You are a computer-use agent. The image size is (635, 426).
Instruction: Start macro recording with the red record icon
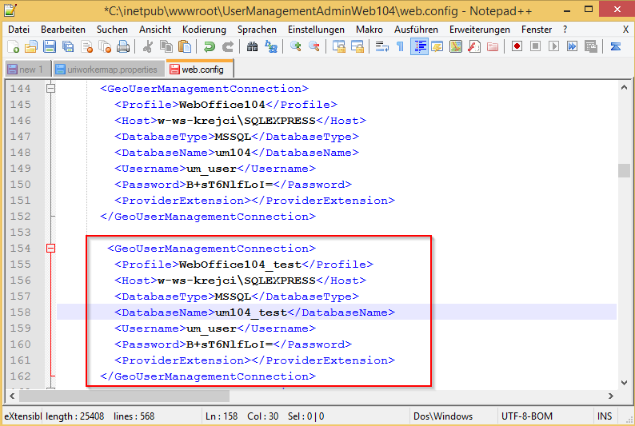tap(517, 46)
